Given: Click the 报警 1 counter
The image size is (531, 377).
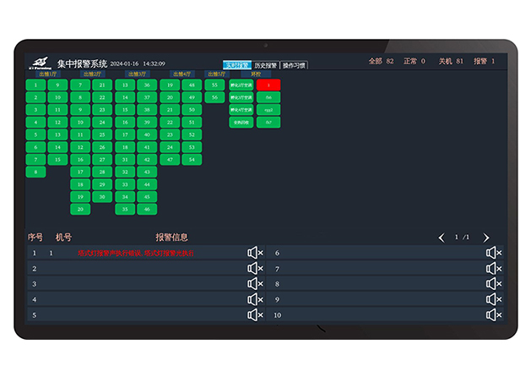Looking at the screenshot, I should click(485, 62).
